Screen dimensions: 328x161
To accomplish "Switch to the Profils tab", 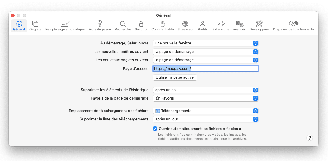I will click(x=202, y=26).
